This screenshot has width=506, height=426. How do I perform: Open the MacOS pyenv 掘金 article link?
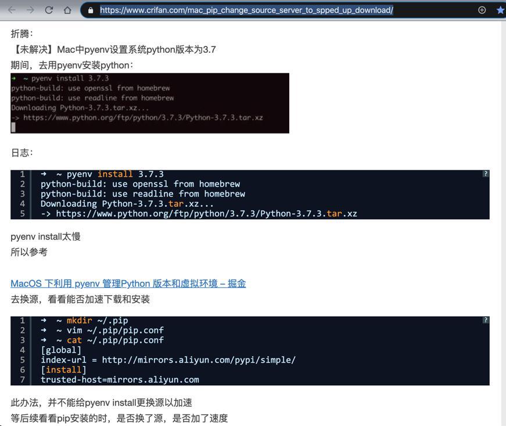click(128, 284)
